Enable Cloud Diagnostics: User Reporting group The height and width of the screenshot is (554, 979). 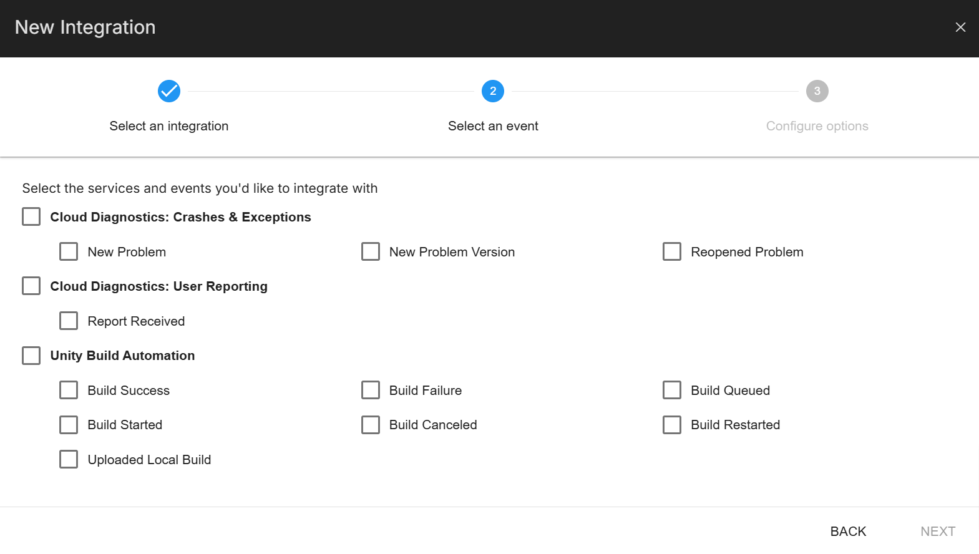click(31, 286)
